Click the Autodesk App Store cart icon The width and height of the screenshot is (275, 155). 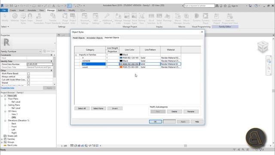[250, 6]
